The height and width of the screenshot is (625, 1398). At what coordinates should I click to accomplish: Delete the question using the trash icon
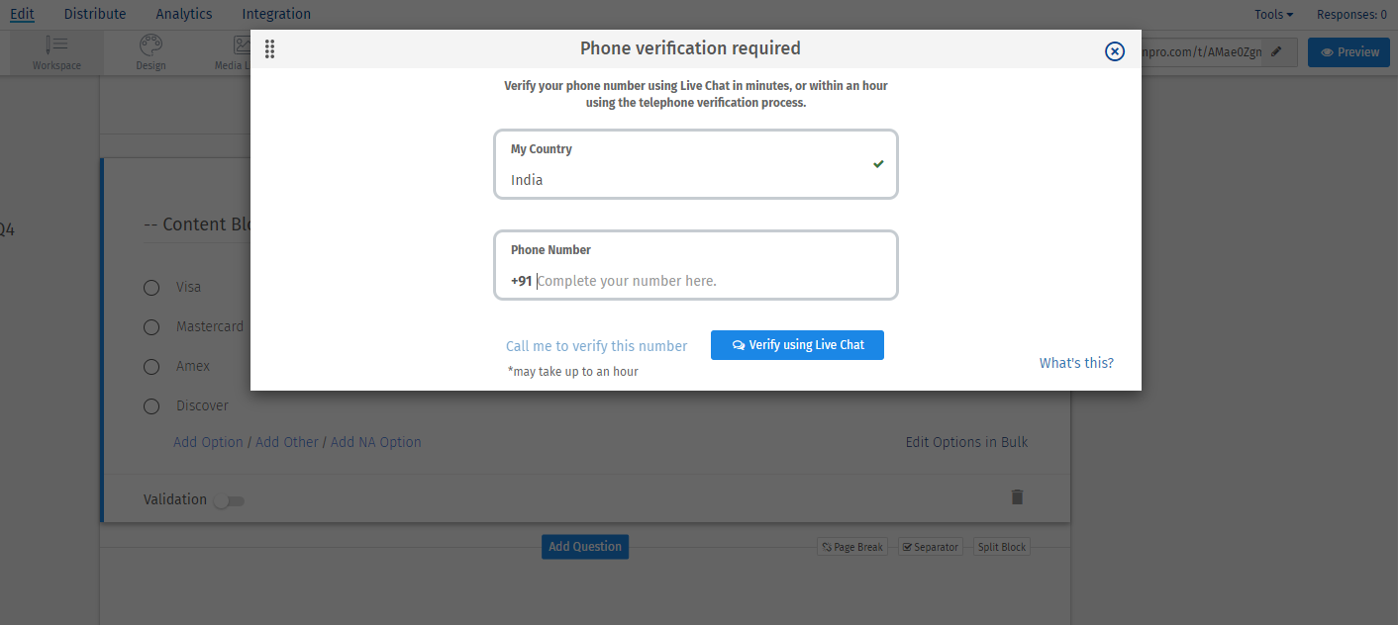pyautogui.click(x=1017, y=496)
